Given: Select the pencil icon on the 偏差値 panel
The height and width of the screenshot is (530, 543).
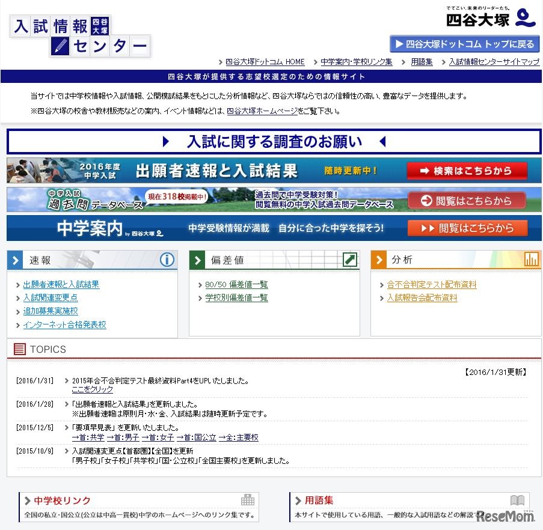Looking at the screenshot, I should point(351,259).
